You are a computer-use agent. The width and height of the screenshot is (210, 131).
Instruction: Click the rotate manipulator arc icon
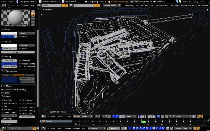120,116
